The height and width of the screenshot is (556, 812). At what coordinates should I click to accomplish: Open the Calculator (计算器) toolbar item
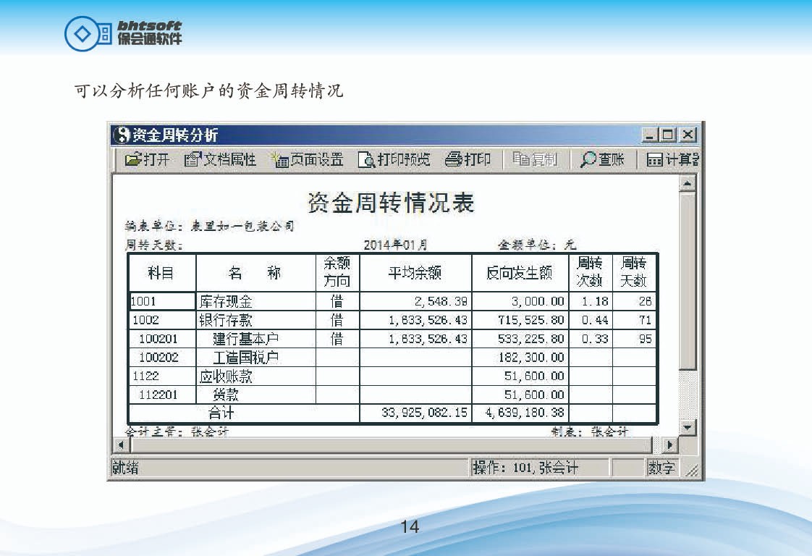click(x=655, y=160)
